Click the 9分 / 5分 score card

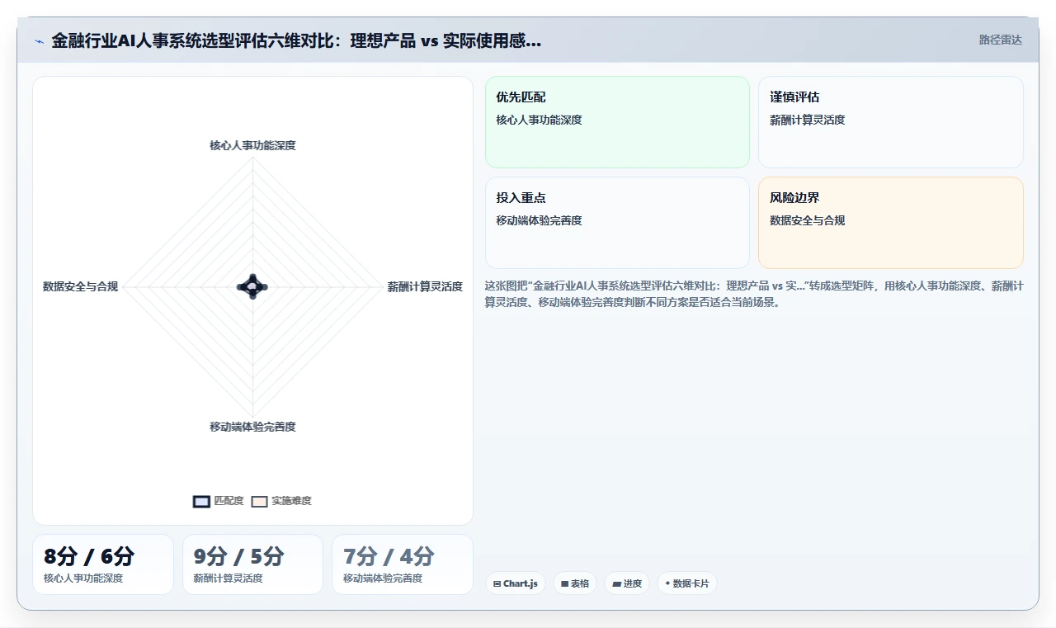pos(252,564)
